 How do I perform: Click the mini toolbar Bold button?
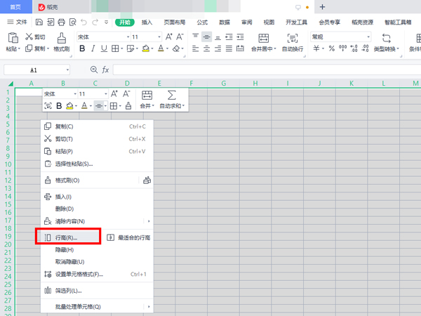pyautogui.click(x=59, y=106)
